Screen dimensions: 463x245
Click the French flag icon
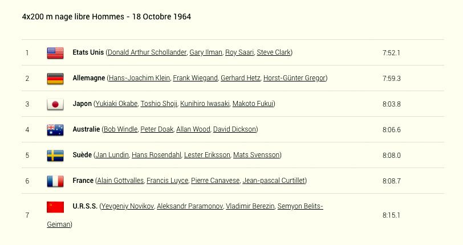55,181
